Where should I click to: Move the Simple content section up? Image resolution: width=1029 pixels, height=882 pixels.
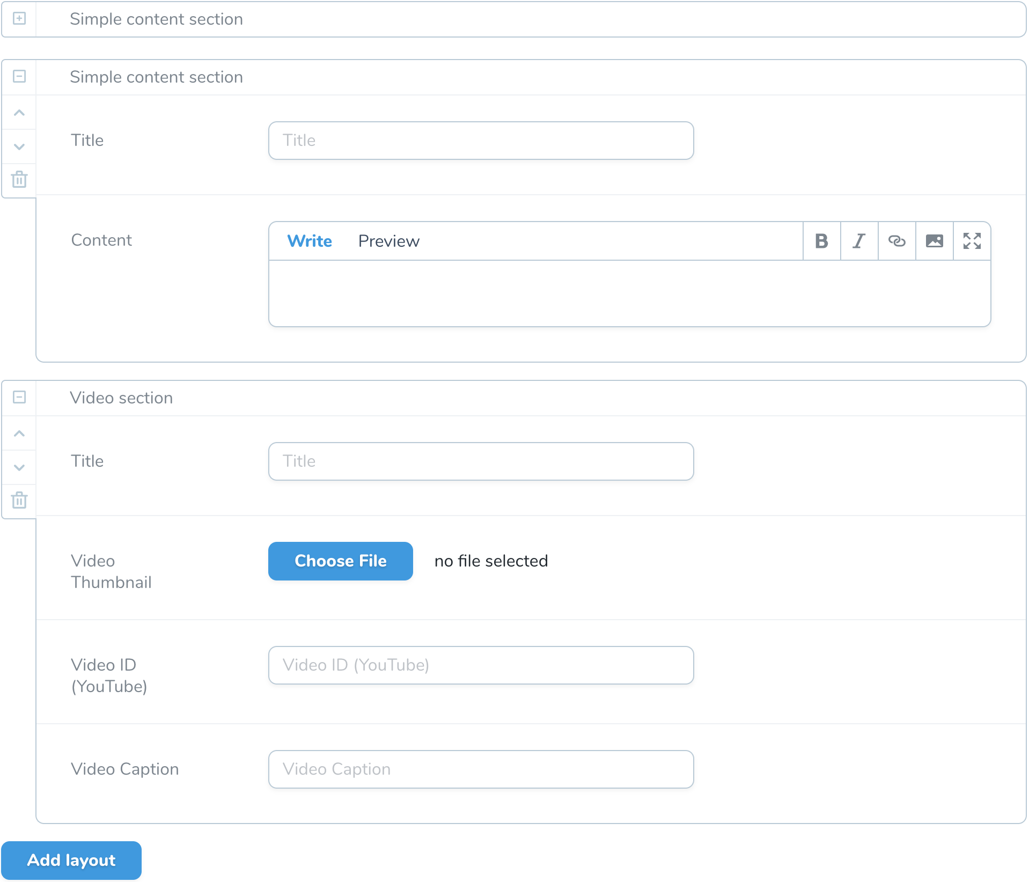[19, 113]
